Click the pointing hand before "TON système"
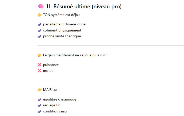Image resolution: width=184 pixels, height=116 pixels. pyautogui.click(x=39, y=15)
